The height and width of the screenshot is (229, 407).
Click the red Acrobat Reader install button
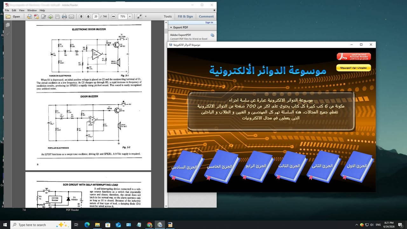354,57
